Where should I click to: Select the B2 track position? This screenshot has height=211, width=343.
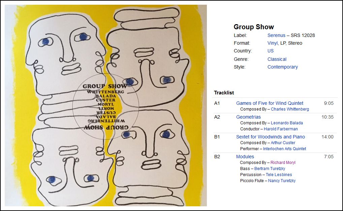[217, 157]
